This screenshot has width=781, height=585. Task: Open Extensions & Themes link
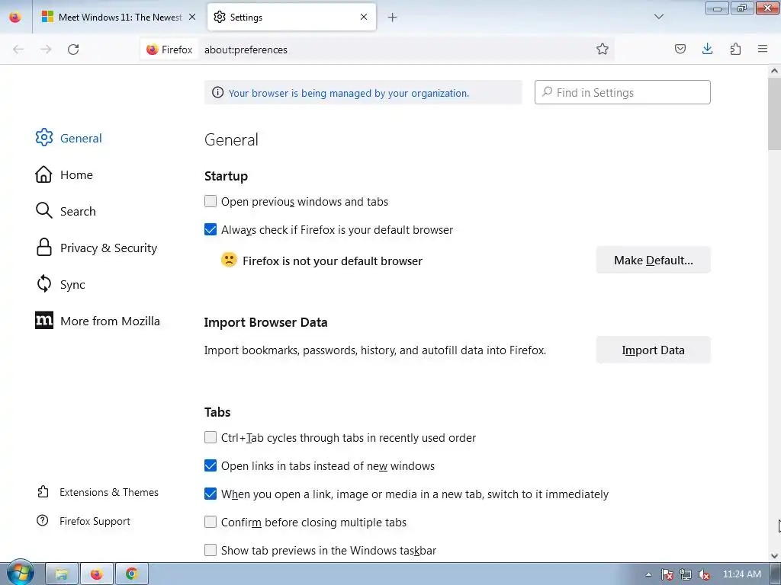(98, 492)
